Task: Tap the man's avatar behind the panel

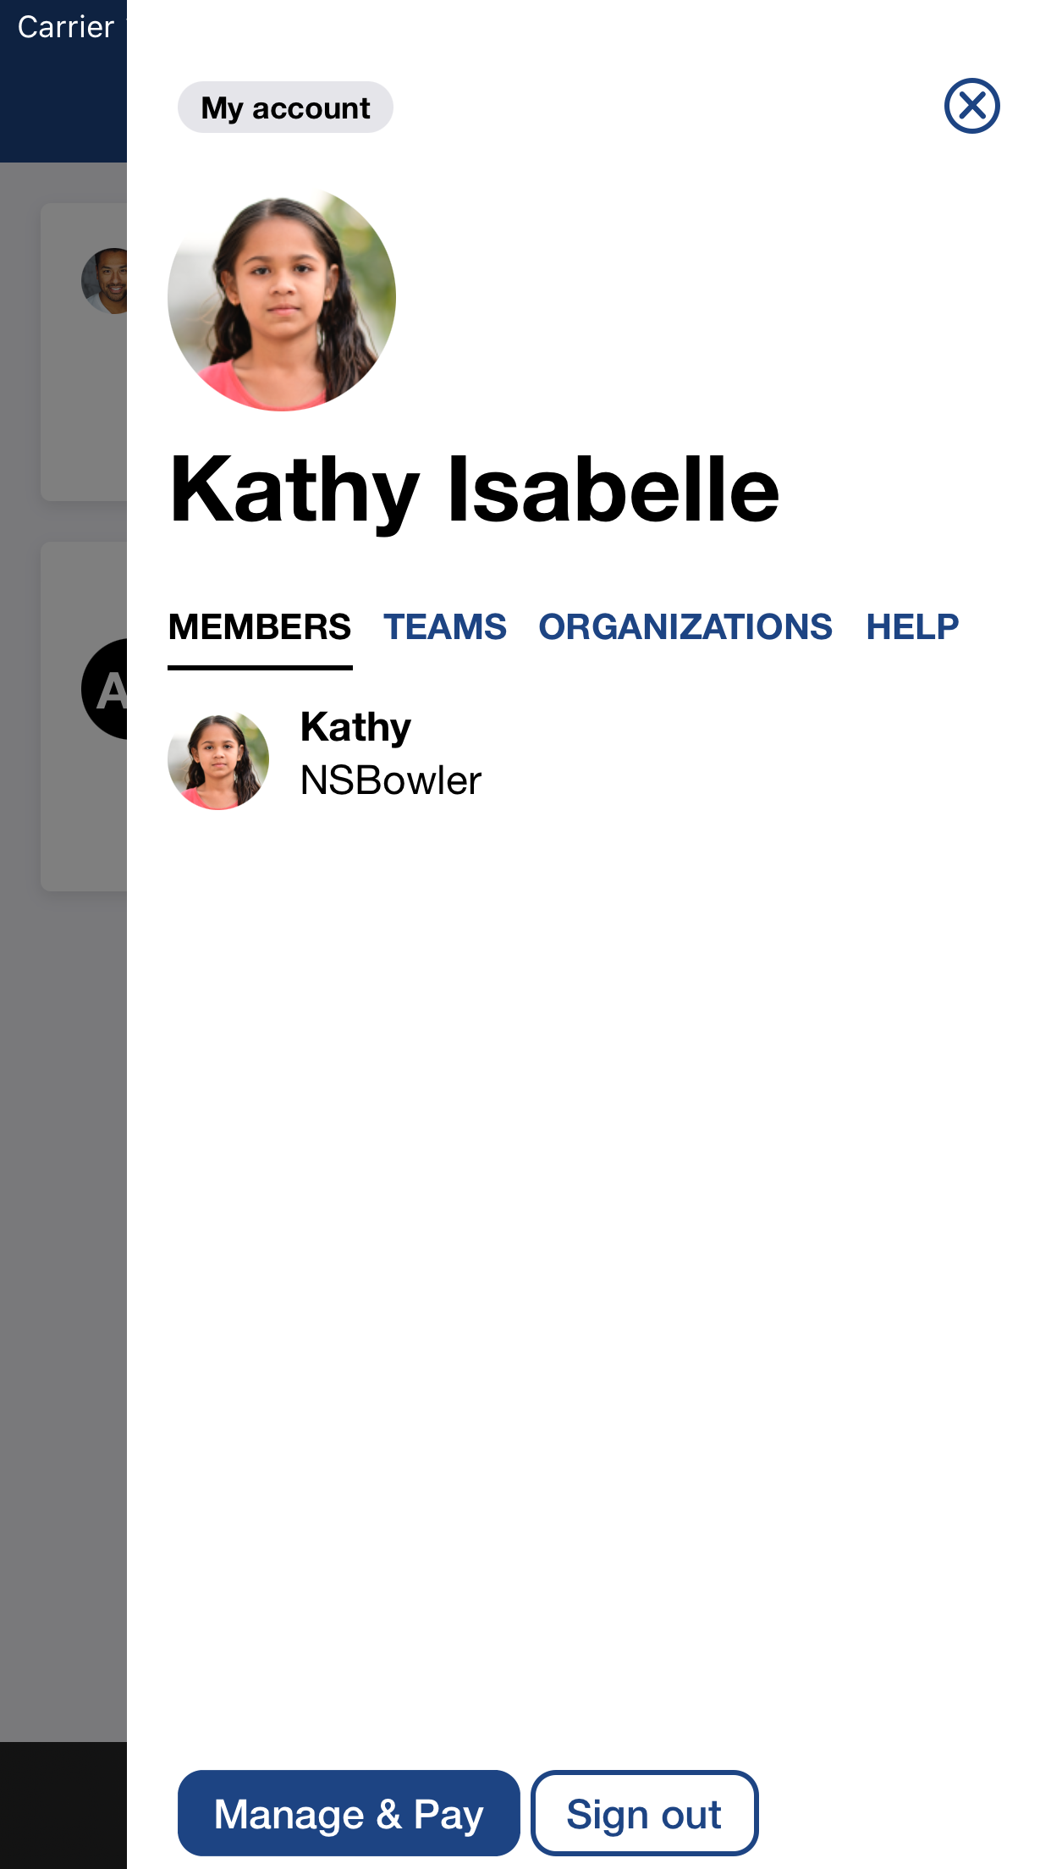Action: pyautogui.click(x=105, y=281)
